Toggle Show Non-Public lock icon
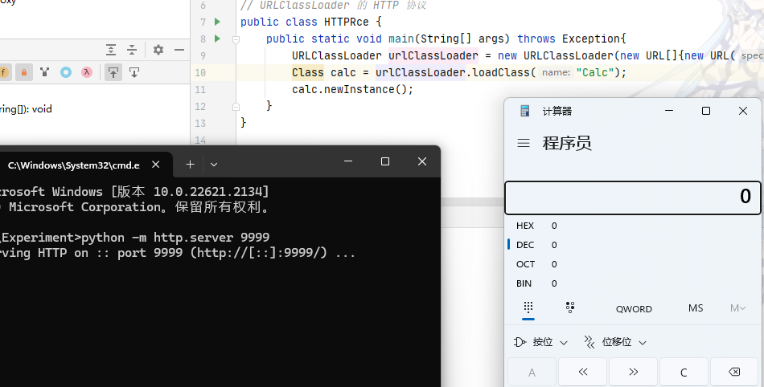The image size is (764, 387). click(24, 72)
